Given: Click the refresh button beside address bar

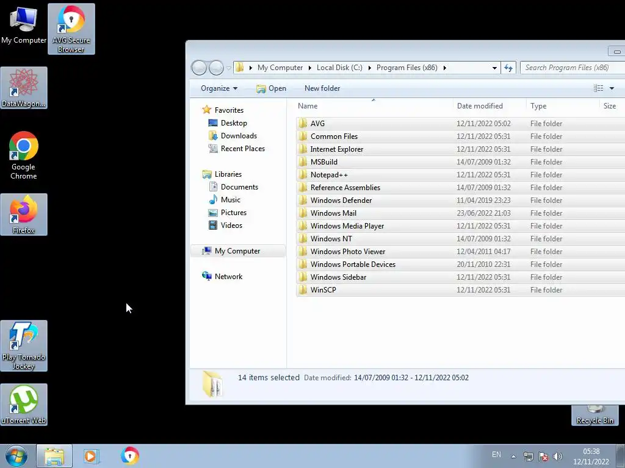Looking at the screenshot, I should (508, 68).
